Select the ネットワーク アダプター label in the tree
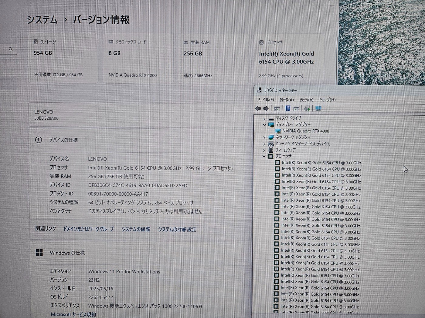Screen dimensions: 425x318 point(293,137)
